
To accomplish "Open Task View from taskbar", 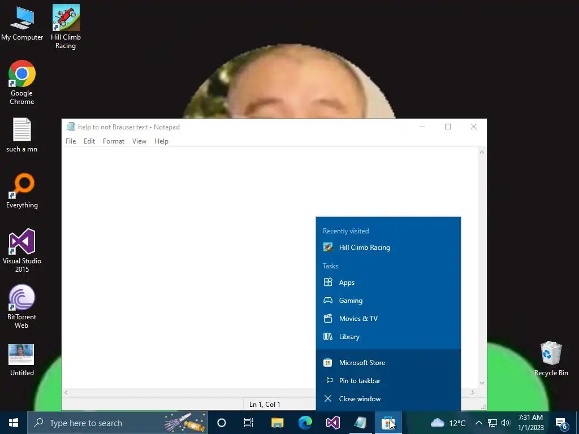I will [x=249, y=423].
